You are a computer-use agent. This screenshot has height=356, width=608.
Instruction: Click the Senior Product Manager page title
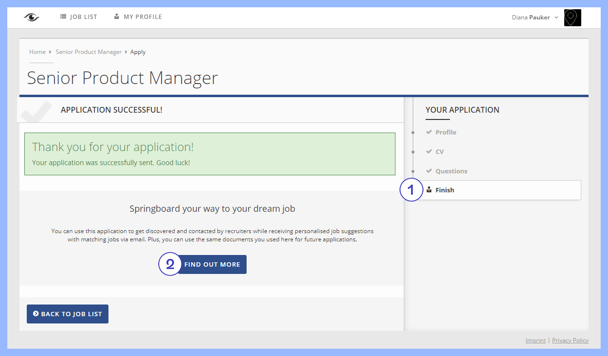(x=123, y=78)
